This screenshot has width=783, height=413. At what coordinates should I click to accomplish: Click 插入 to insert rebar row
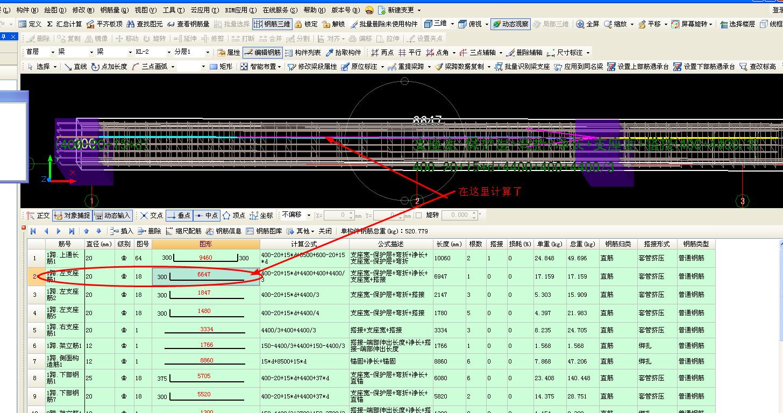(122, 231)
